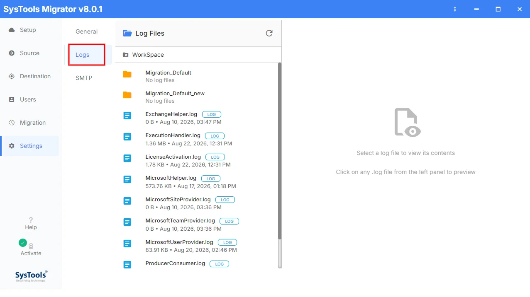
Task: Click the Source arrow icon in sidebar
Action: (x=12, y=53)
